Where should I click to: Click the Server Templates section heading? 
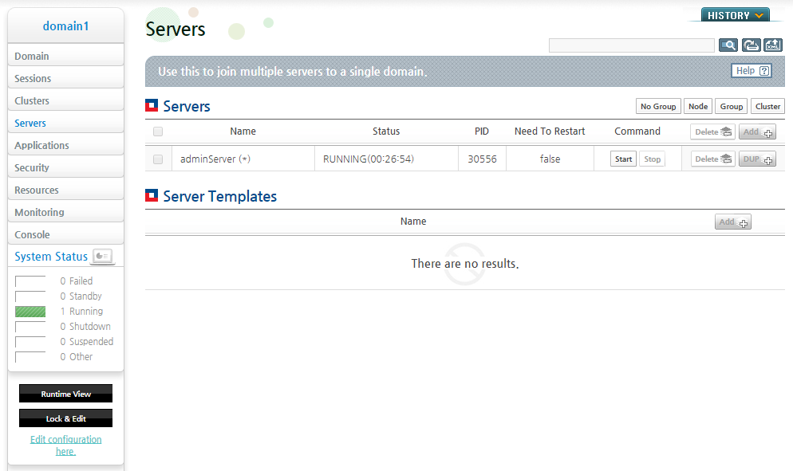219,196
